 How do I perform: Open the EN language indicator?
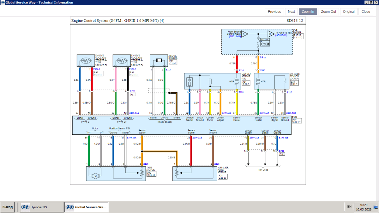[x=349, y=207]
